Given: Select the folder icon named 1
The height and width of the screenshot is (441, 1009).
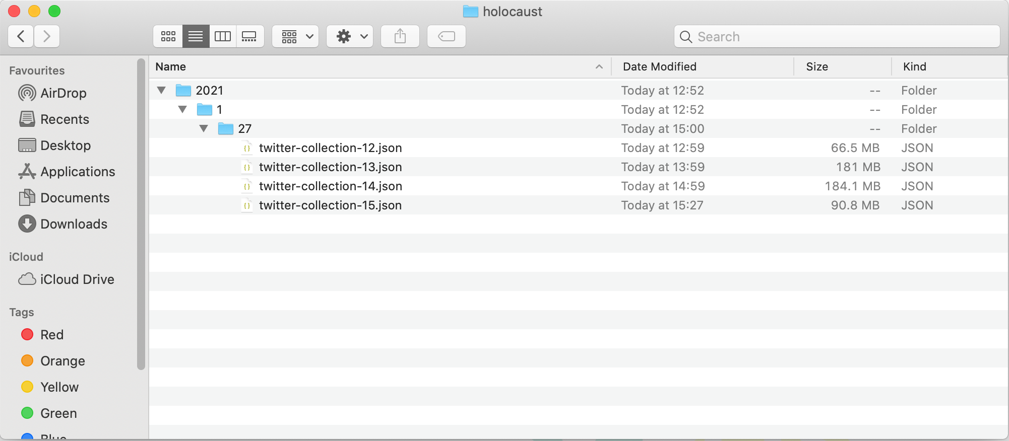Looking at the screenshot, I should [204, 110].
